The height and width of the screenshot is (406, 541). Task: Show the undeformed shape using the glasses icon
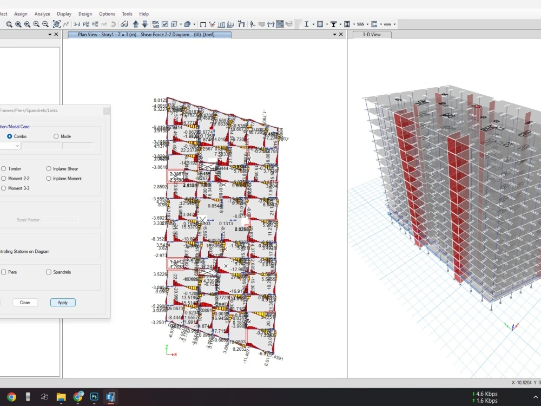coord(124,24)
